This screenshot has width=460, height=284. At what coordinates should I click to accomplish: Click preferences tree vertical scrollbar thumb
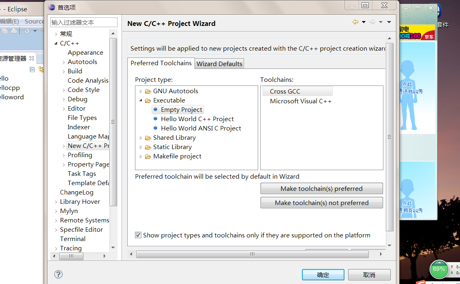(113, 122)
